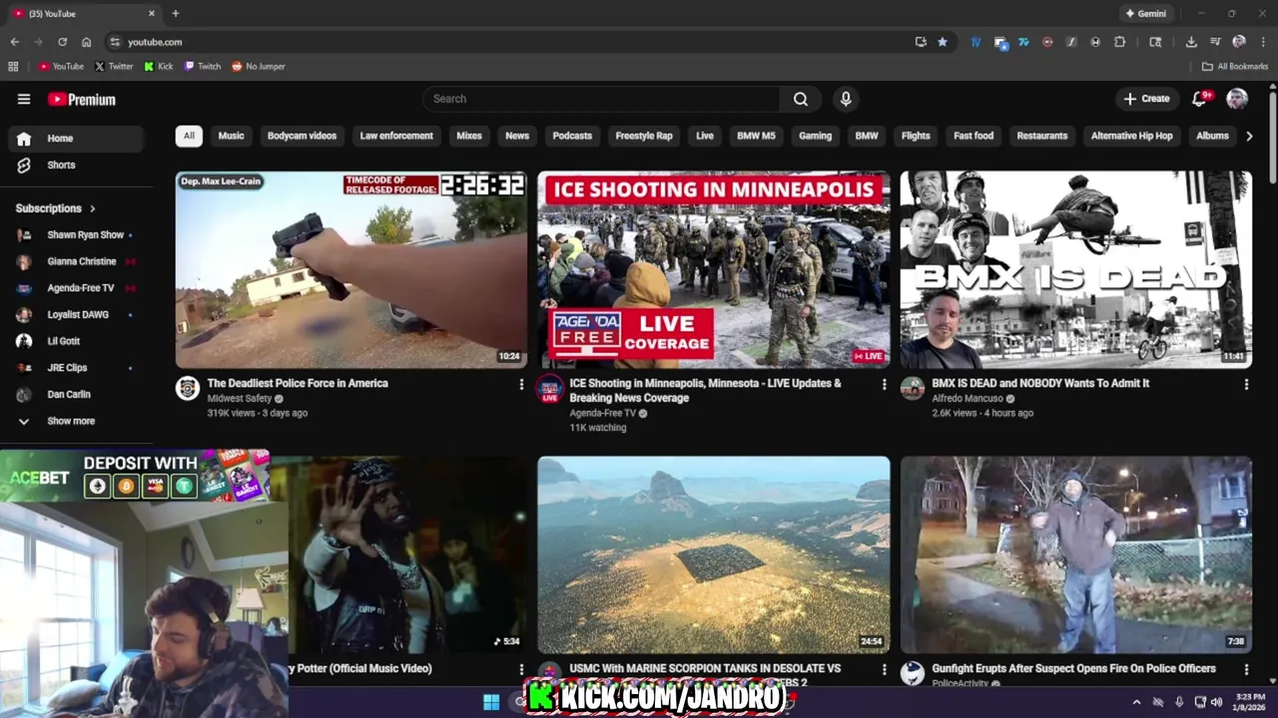This screenshot has height=718, width=1278.
Task: Select the Music filter chip
Action: [x=231, y=136]
